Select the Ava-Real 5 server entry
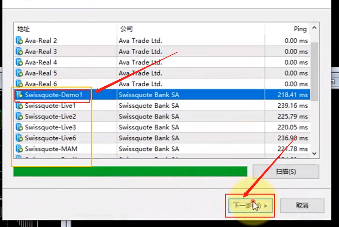 tap(41, 73)
